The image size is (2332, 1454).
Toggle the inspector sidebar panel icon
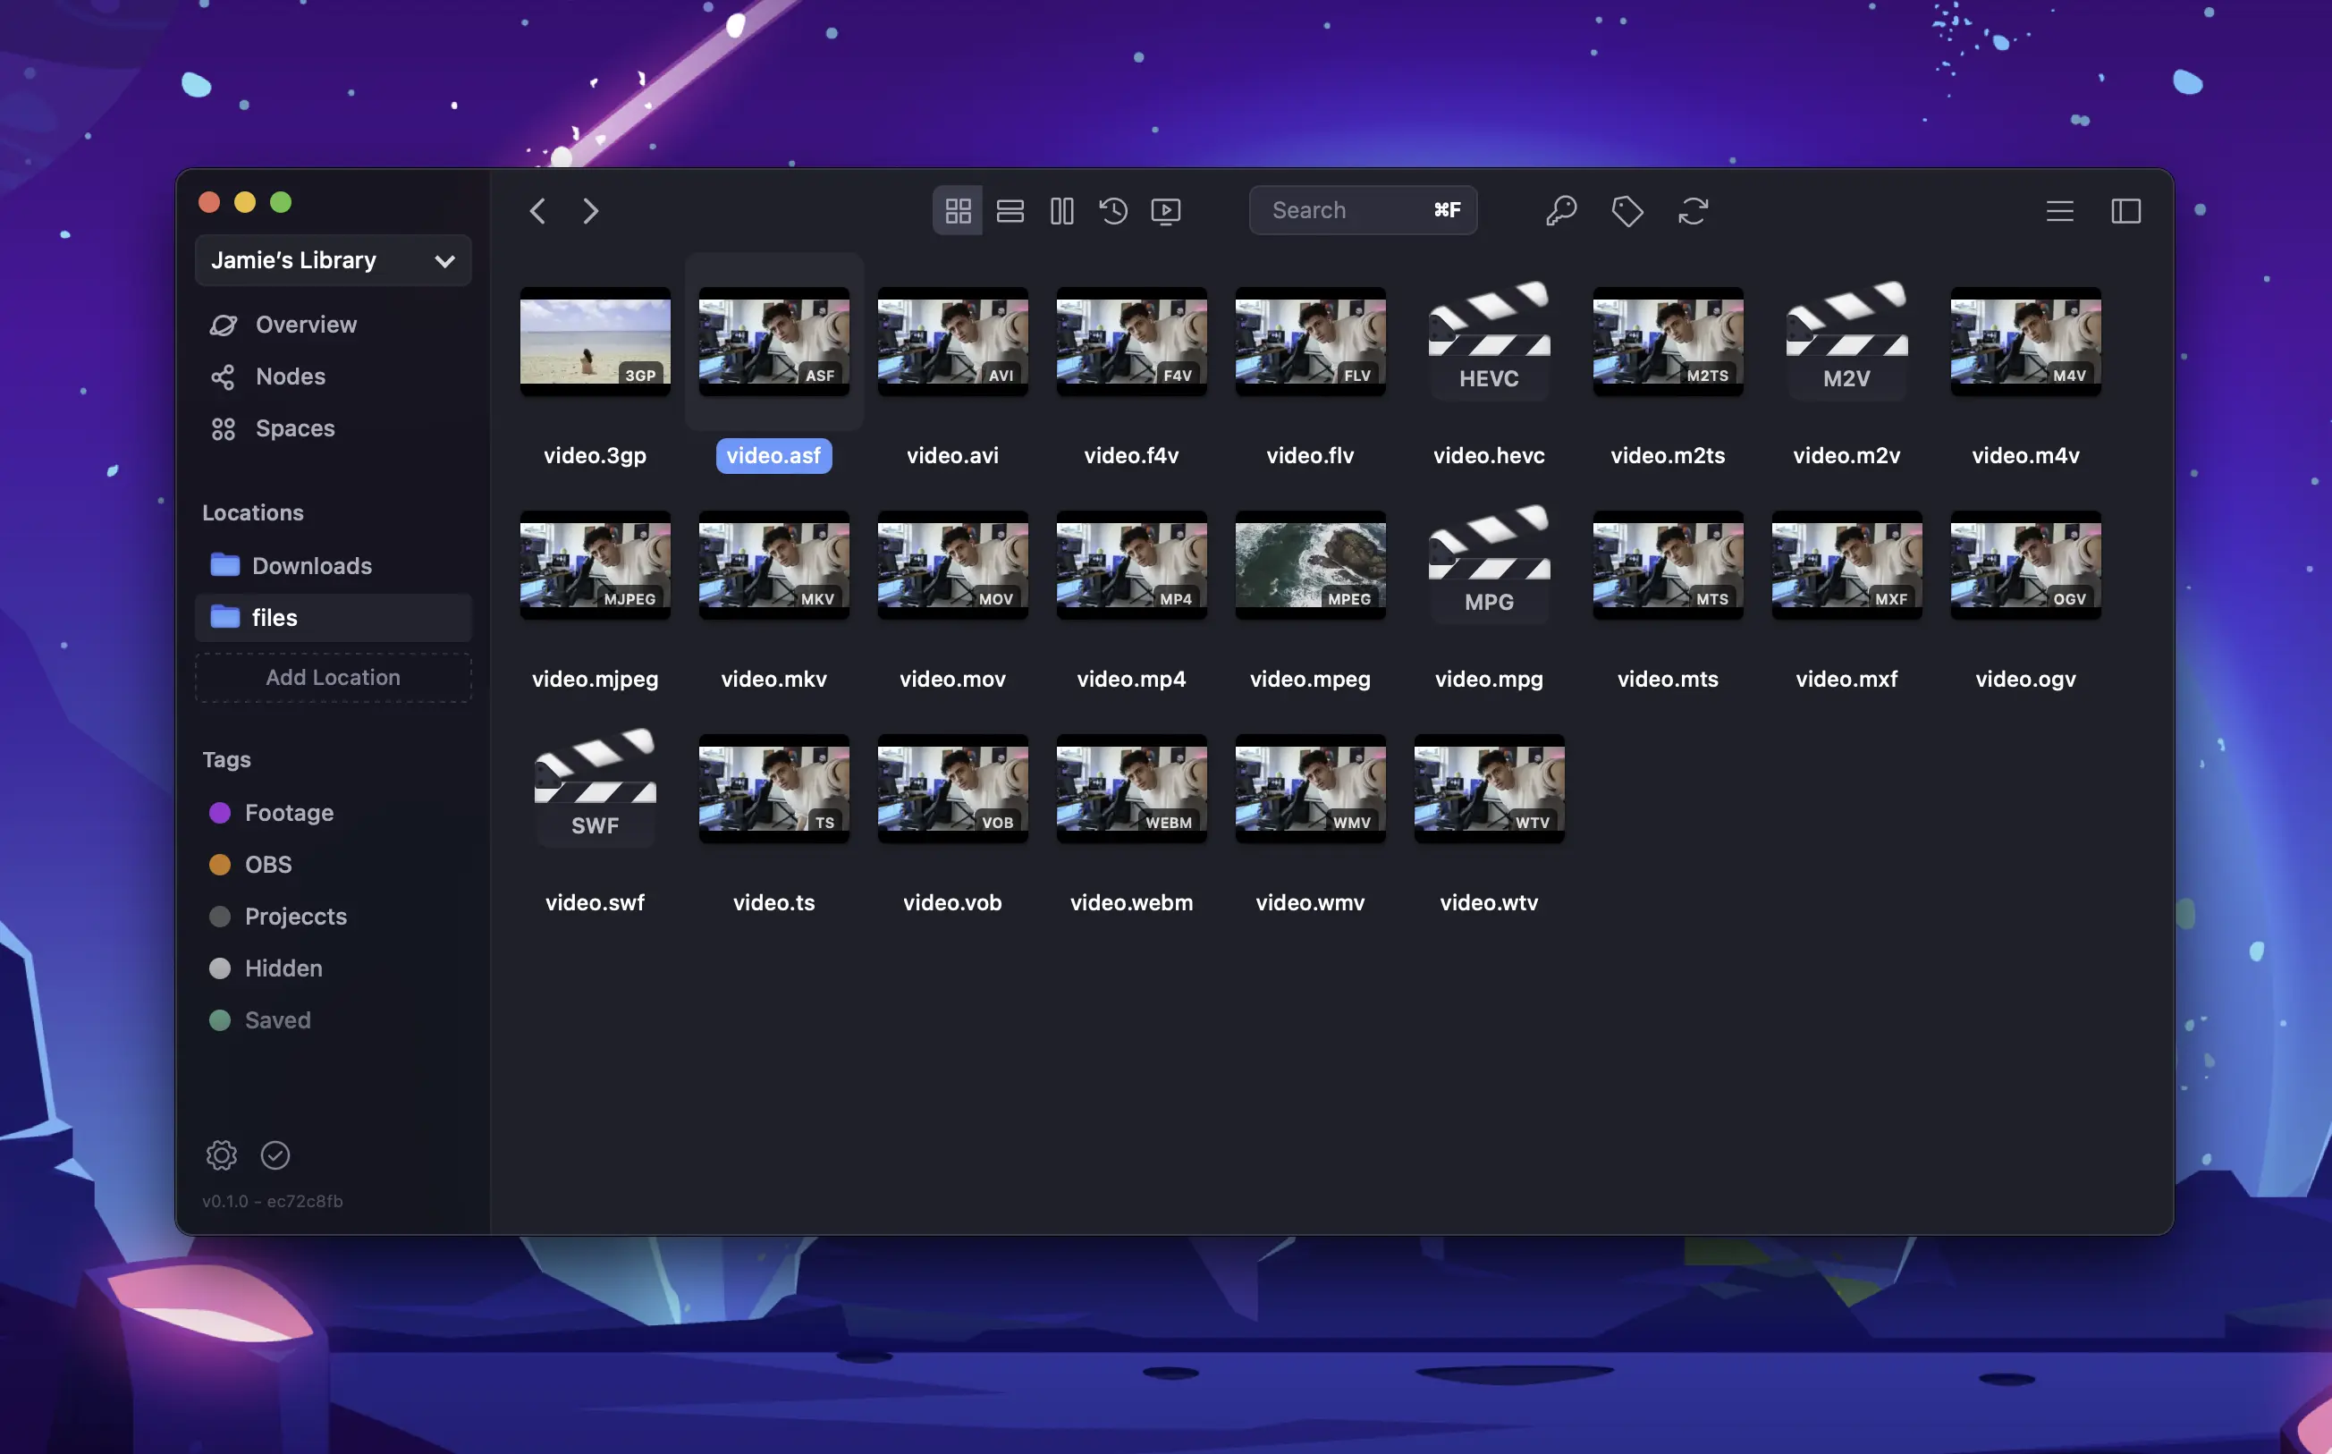click(2125, 211)
